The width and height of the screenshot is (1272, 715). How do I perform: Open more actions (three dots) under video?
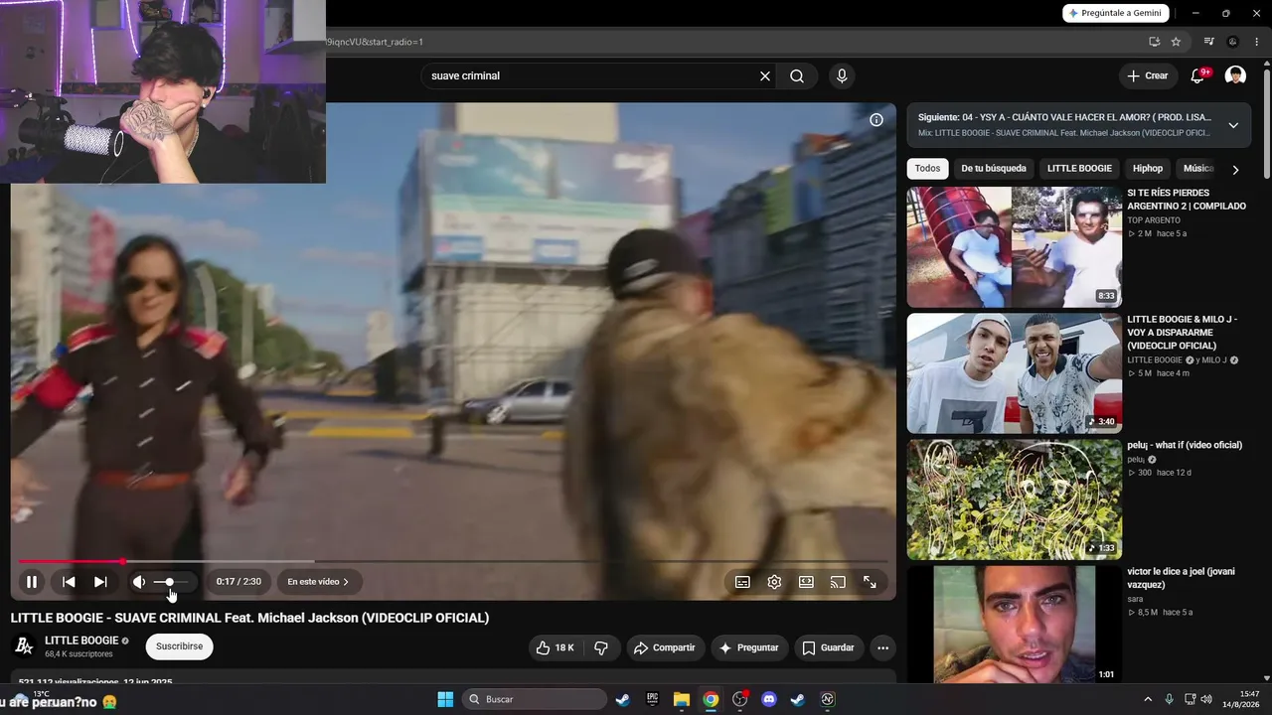(x=882, y=647)
